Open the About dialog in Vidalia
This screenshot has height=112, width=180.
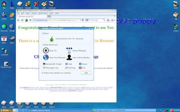click(x=83, y=64)
